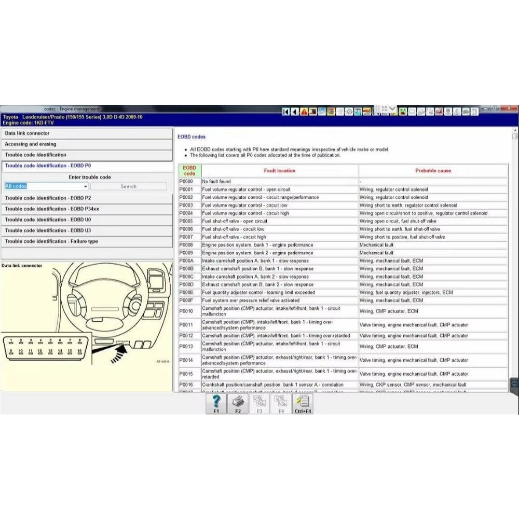Select the P0007 code cell

(189, 237)
